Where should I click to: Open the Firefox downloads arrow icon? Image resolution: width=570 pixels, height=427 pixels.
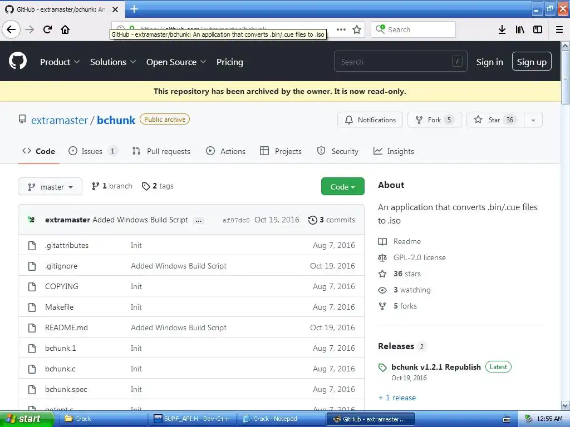502,29
